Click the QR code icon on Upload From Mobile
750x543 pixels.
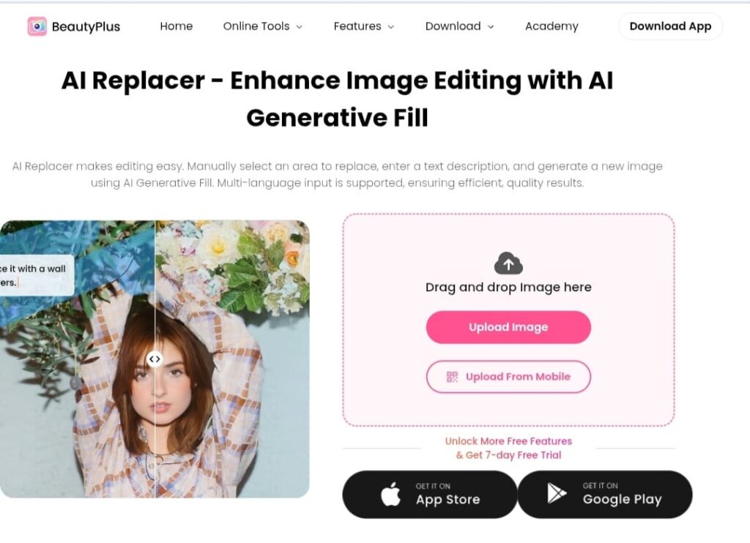[452, 377]
